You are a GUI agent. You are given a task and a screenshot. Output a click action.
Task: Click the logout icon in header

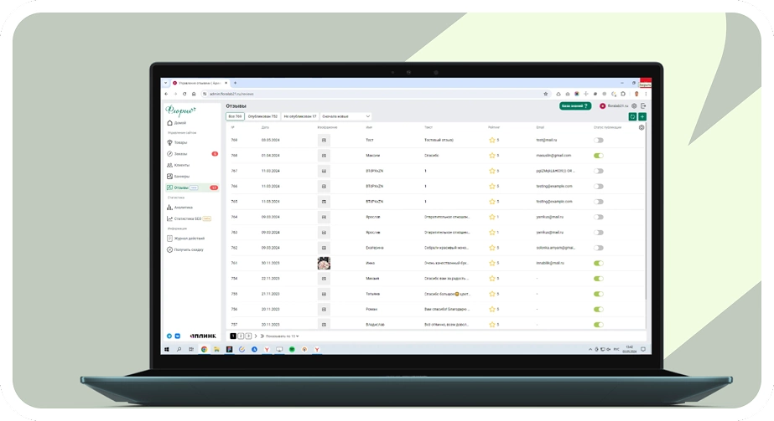point(643,106)
